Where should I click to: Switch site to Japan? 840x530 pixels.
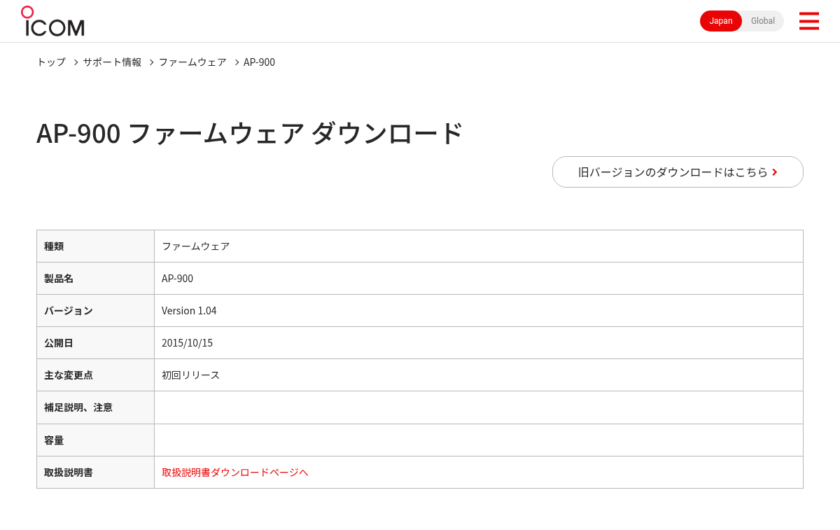click(x=721, y=21)
